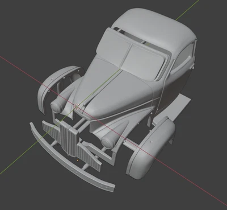Click the 3D cursor on the hood nose
The height and width of the screenshot is (210, 227).
(x=77, y=107)
